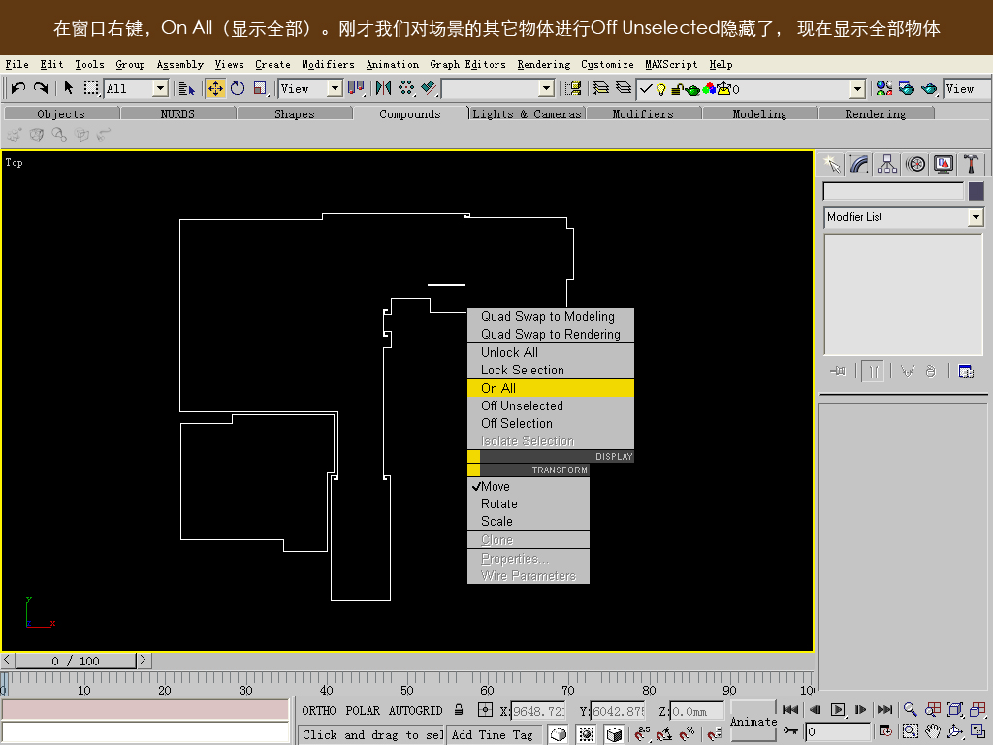
Task: Toggle ORTHO mode in the status bar
Action: coord(318,710)
